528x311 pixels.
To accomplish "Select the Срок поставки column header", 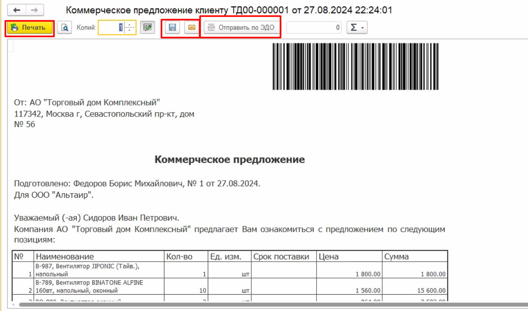I will click(284, 257).
